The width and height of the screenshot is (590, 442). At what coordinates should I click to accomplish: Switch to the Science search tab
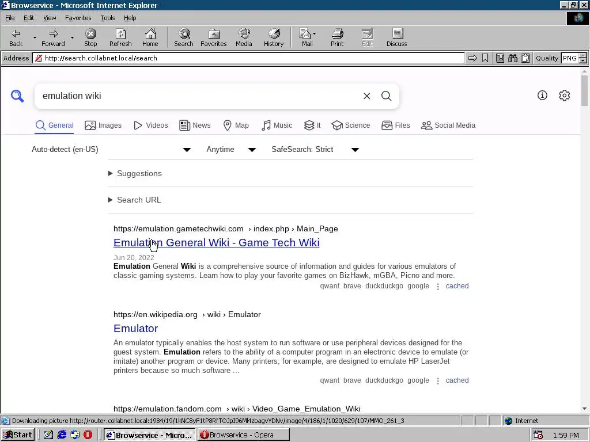click(x=351, y=125)
